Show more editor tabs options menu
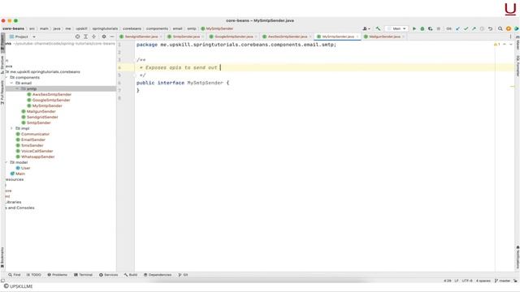The height and width of the screenshot is (292, 520). pyautogui.click(x=511, y=36)
